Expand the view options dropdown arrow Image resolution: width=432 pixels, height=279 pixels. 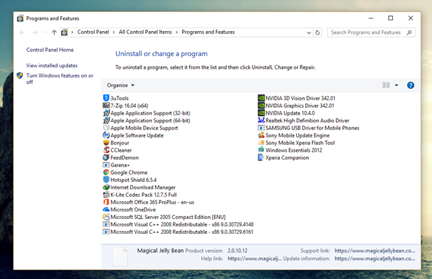click(x=396, y=86)
